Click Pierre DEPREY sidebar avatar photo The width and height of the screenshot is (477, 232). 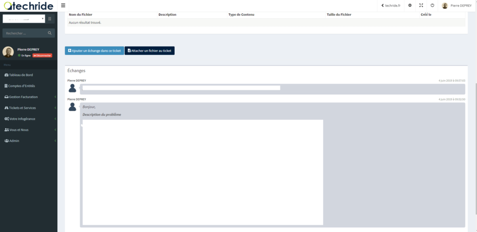[8, 52]
